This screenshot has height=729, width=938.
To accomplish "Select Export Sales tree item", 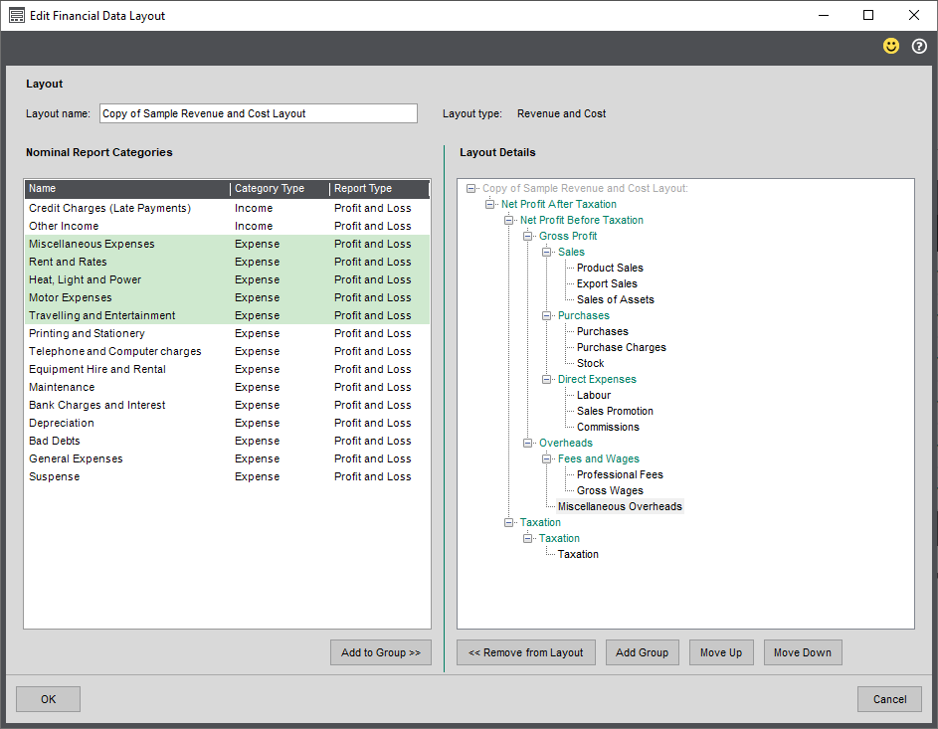I will coord(607,284).
